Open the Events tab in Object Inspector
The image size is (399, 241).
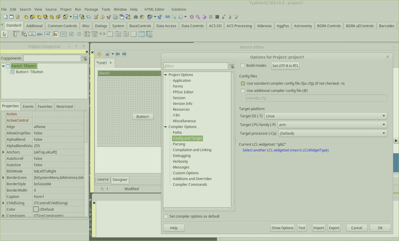pyautogui.click(x=28, y=106)
